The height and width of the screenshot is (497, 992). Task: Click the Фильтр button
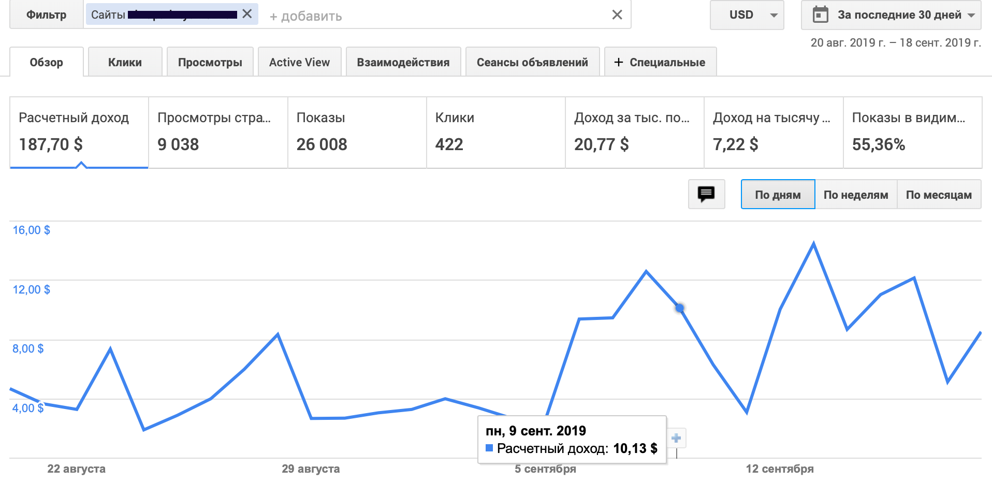click(x=46, y=14)
